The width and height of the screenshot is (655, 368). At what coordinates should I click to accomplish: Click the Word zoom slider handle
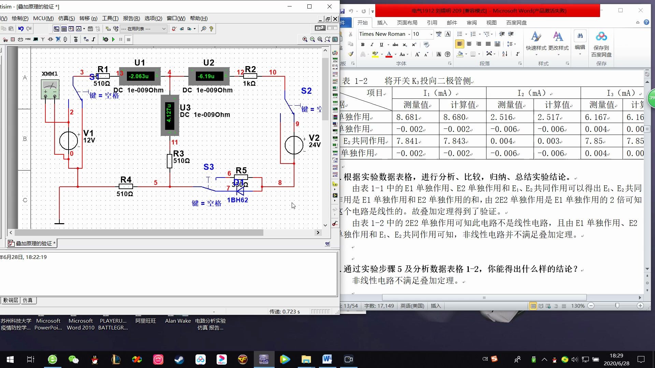point(617,306)
